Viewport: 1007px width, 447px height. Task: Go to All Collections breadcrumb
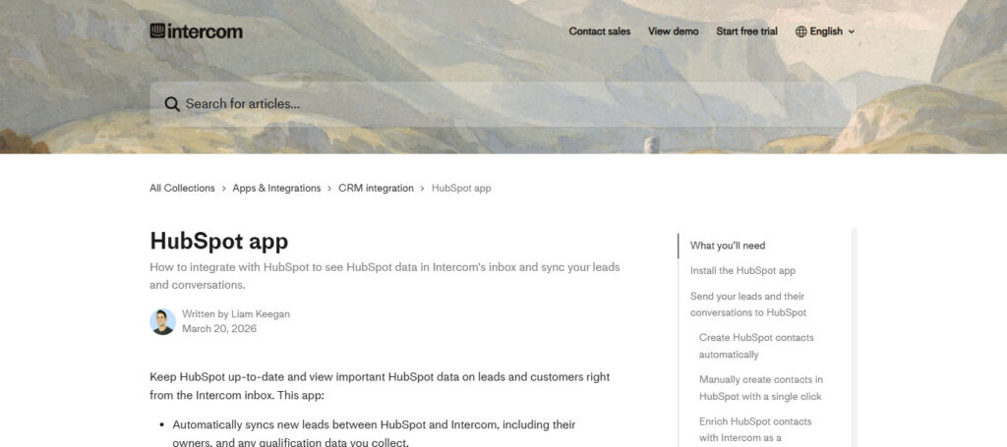[182, 188]
